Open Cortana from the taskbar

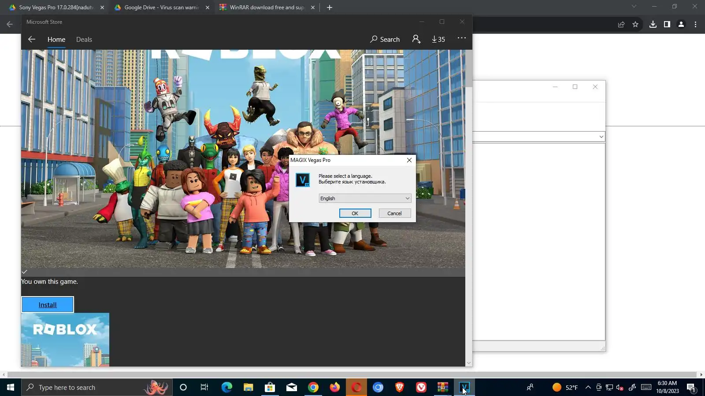[x=183, y=387]
